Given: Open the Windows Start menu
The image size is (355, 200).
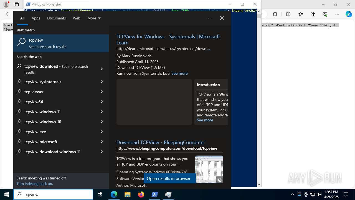Looking at the screenshot, I should [x=7, y=194].
